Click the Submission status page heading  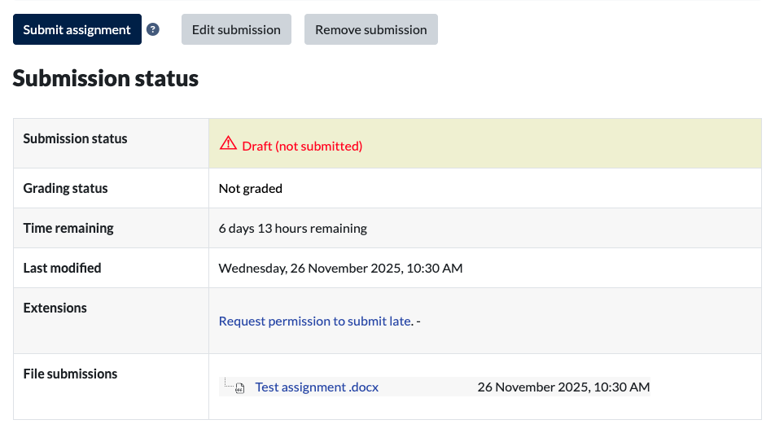point(106,79)
